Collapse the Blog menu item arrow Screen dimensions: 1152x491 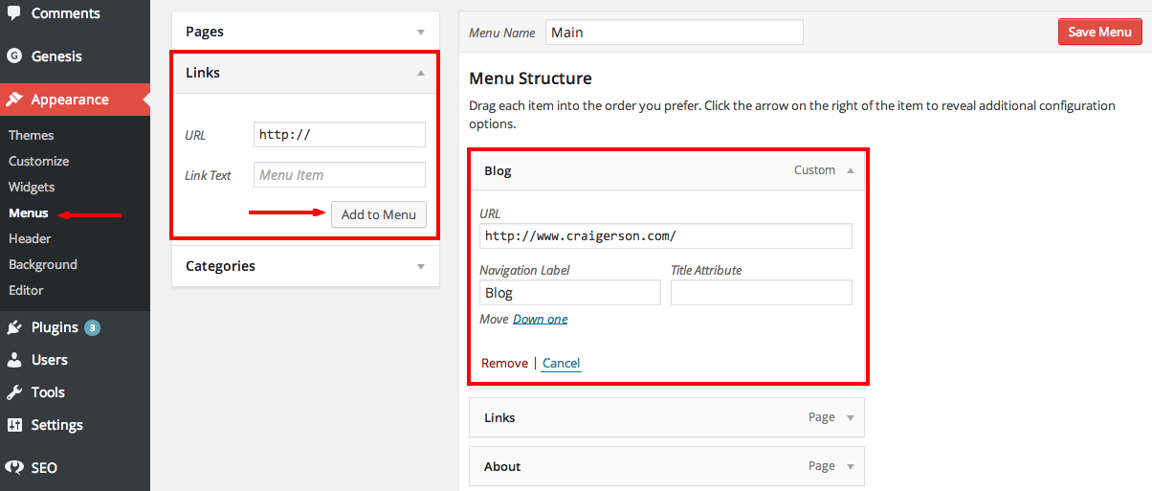[x=850, y=170]
